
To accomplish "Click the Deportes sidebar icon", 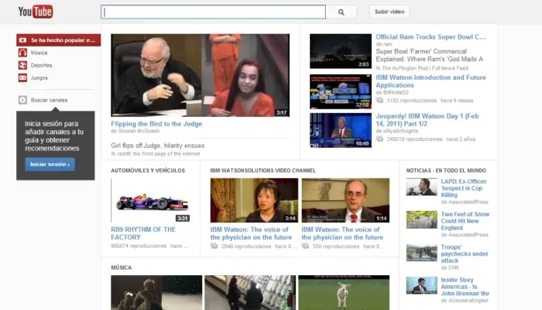I will pyautogui.click(x=23, y=65).
